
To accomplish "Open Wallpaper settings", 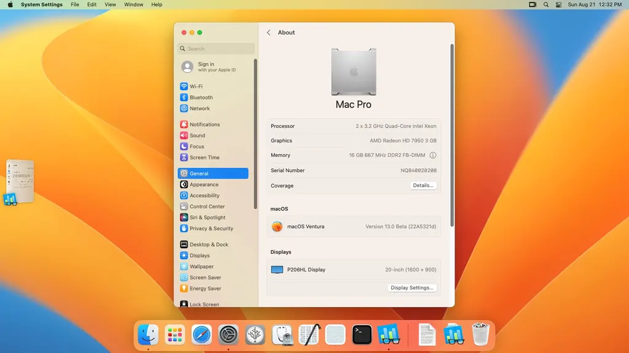I will [x=213, y=267].
